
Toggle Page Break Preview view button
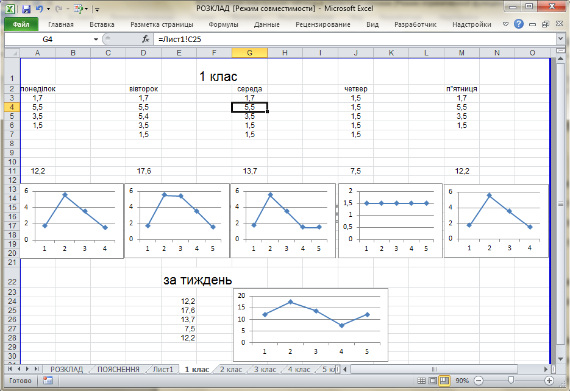coord(444,381)
